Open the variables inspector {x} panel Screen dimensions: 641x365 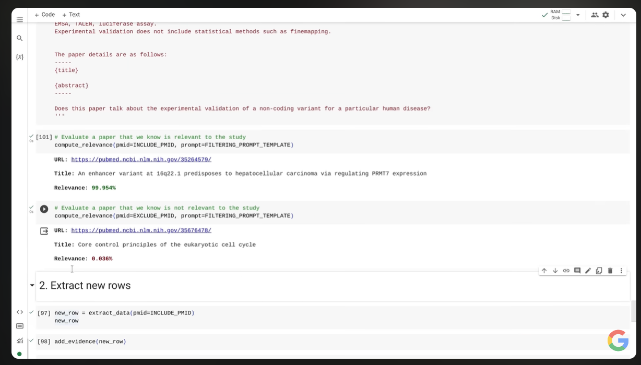(20, 56)
